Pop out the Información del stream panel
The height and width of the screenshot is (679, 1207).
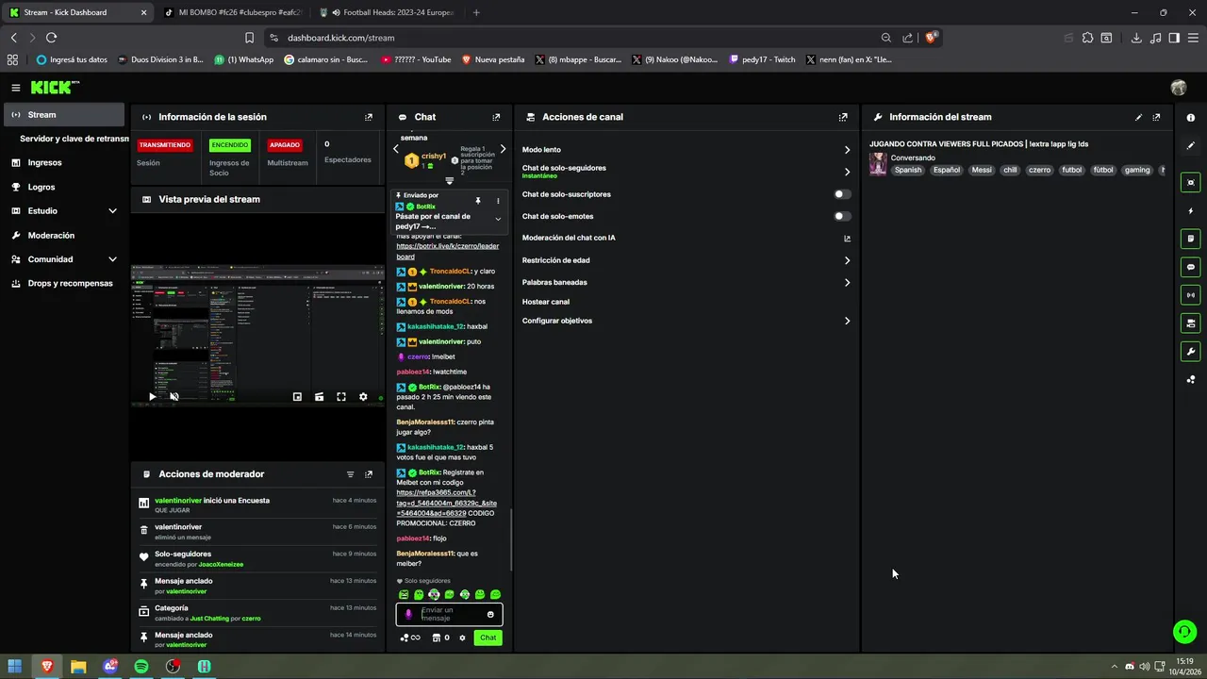(1156, 117)
